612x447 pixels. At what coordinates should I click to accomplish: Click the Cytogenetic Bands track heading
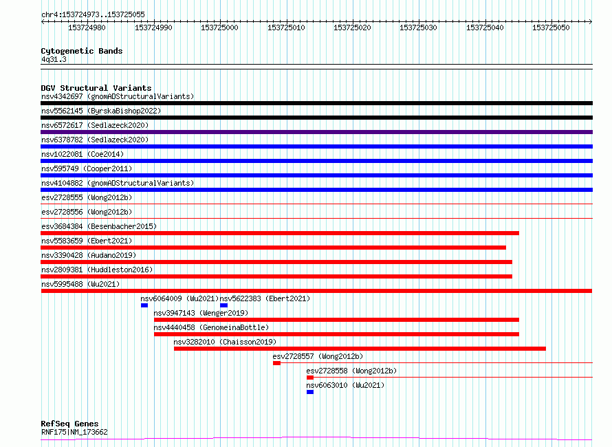point(82,51)
